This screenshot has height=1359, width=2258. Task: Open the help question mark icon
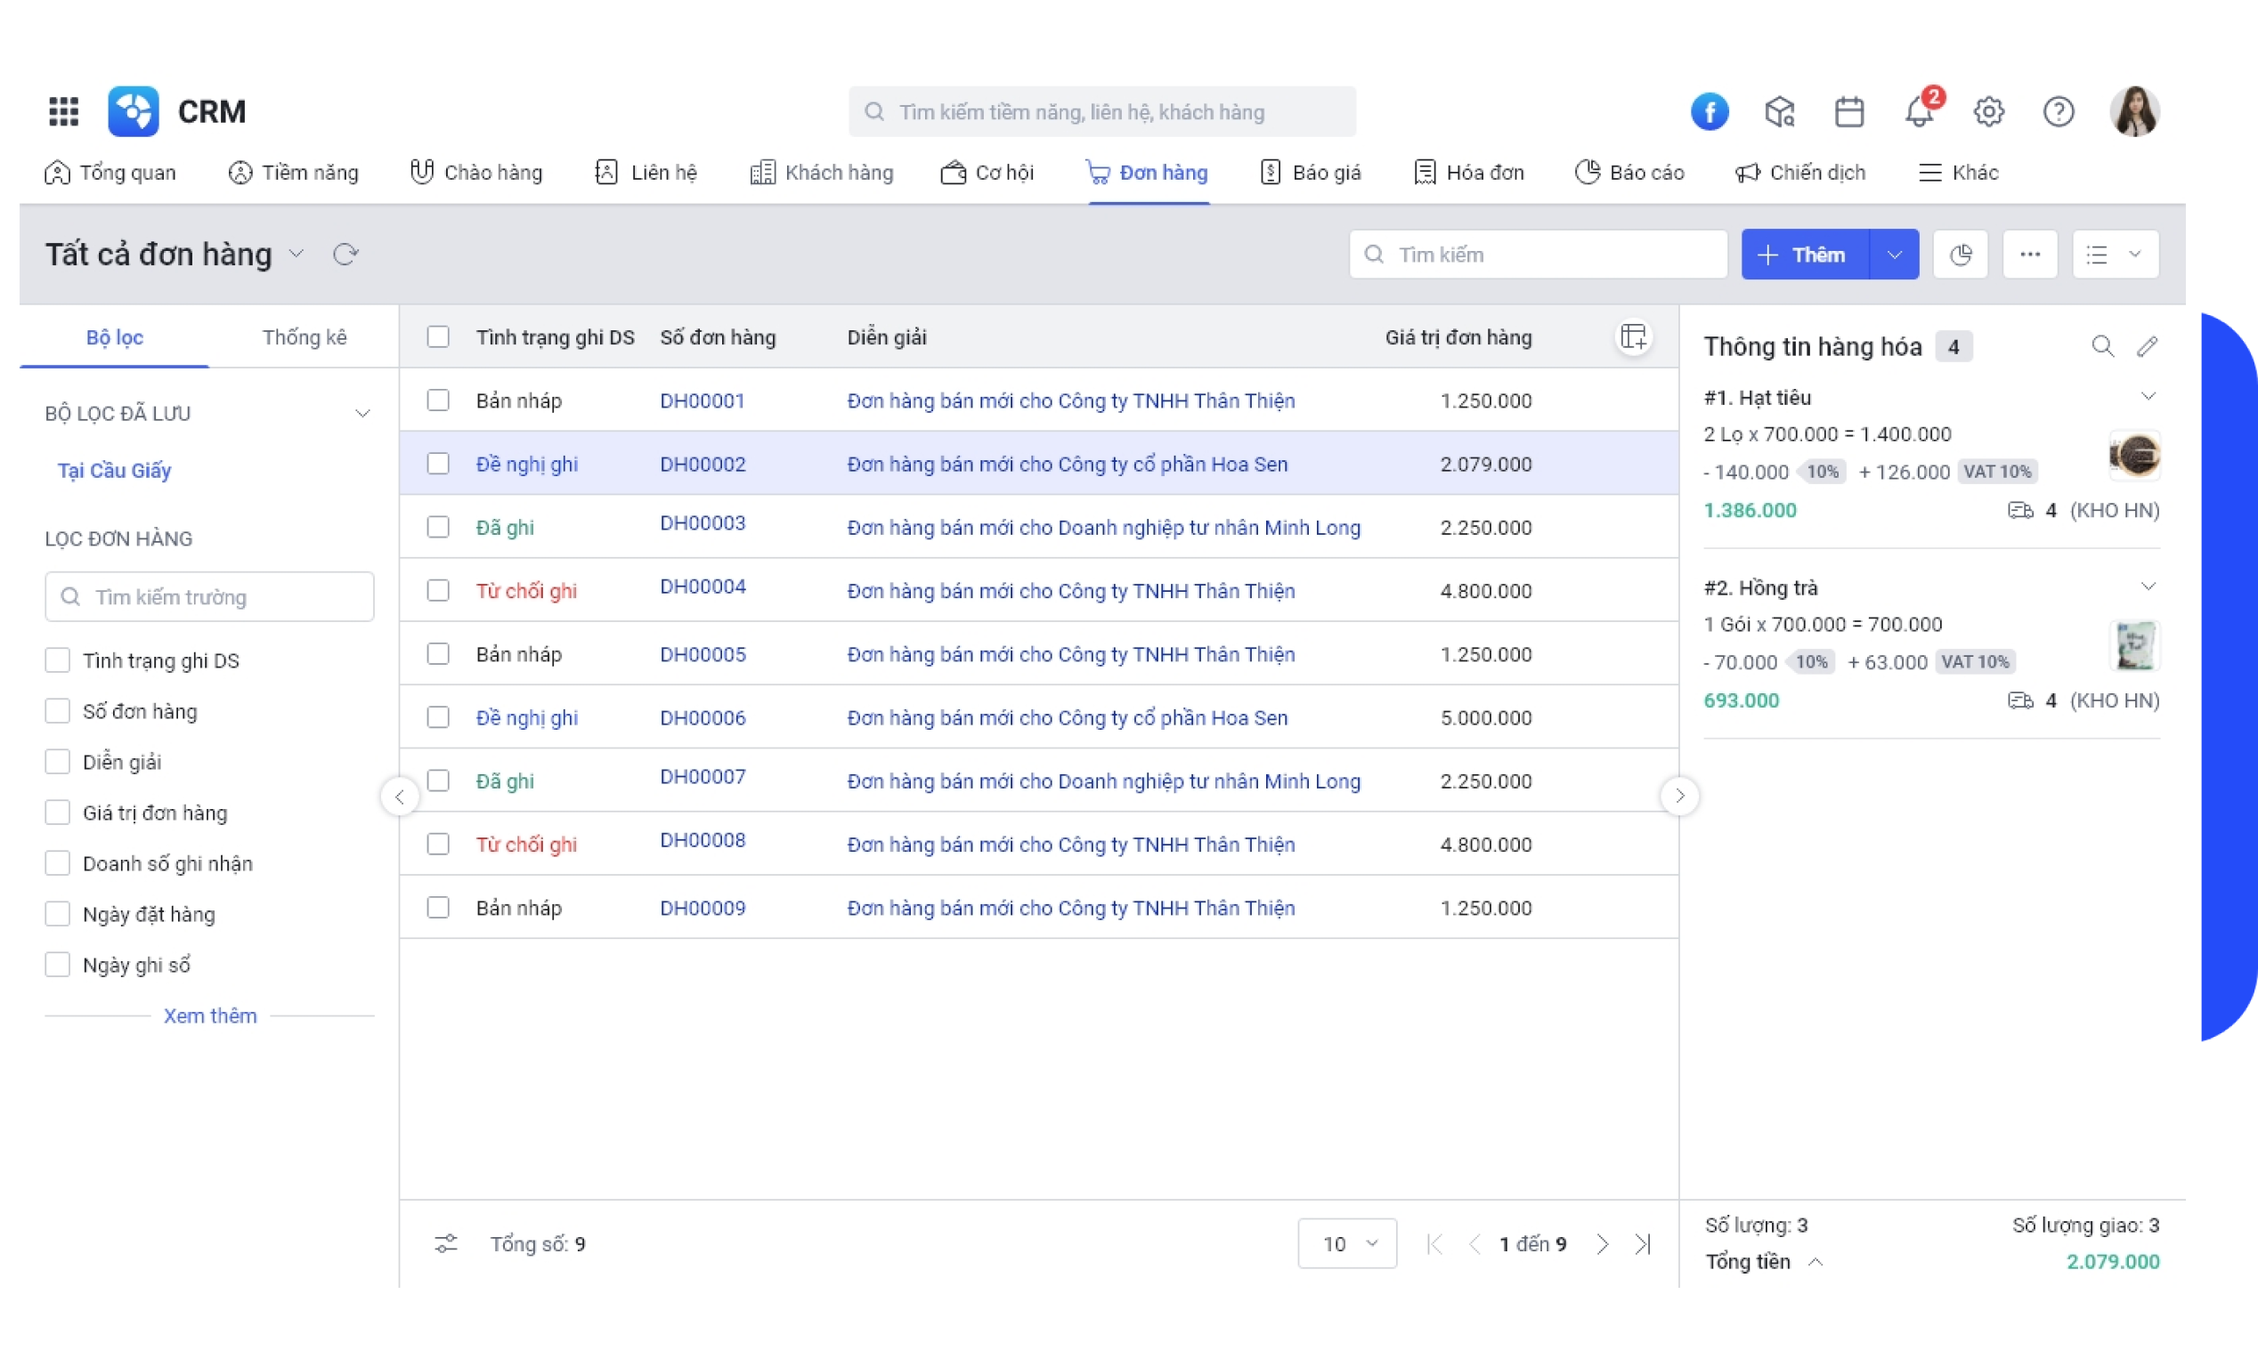(x=2059, y=112)
